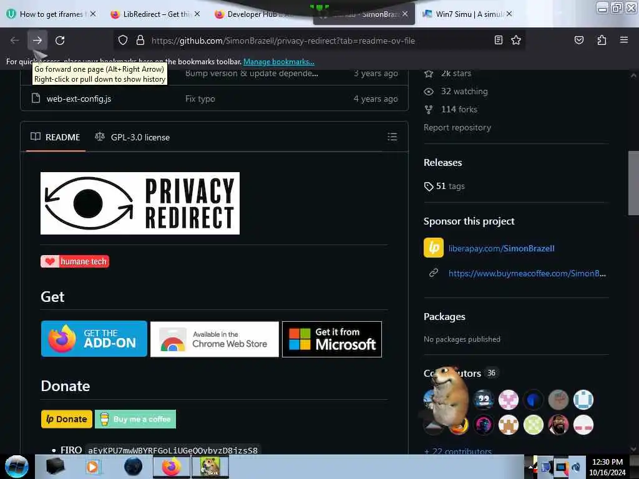Open the extensions puzzle icon

(x=602, y=40)
